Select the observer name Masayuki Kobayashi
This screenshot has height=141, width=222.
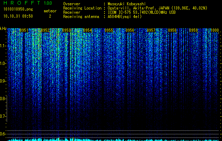(126, 4)
